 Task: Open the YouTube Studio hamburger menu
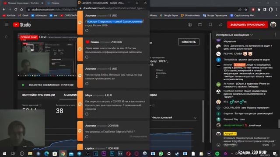coord(7,24)
